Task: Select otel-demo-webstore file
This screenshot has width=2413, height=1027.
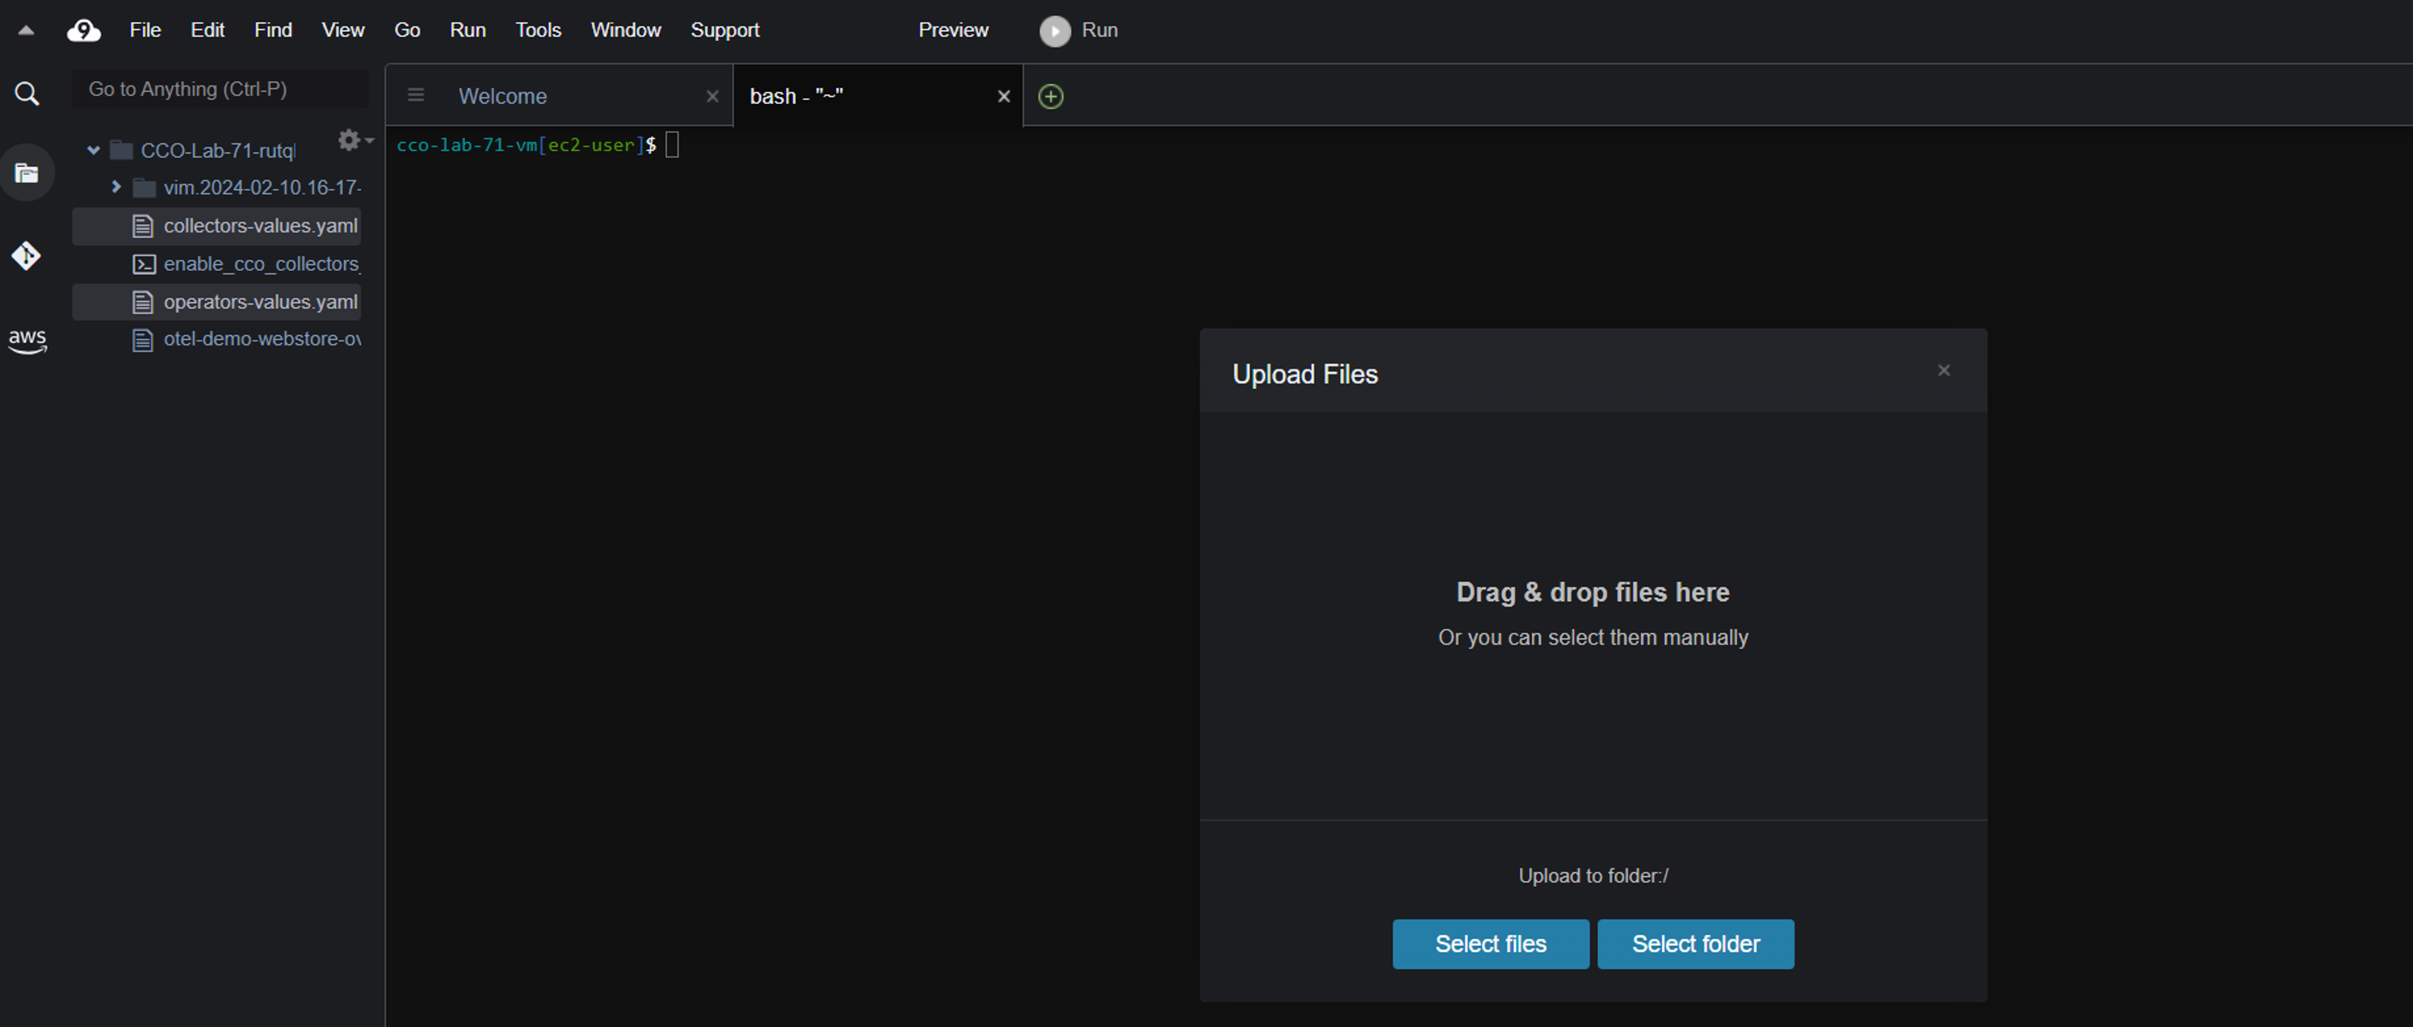Action: point(262,339)
